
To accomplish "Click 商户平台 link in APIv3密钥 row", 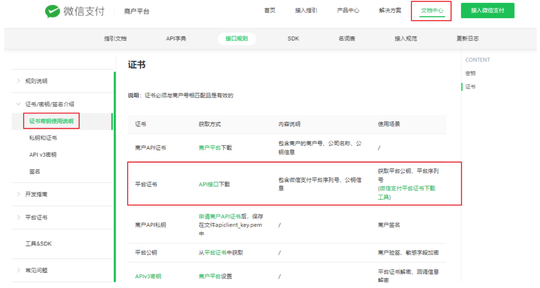I will 210,276.
